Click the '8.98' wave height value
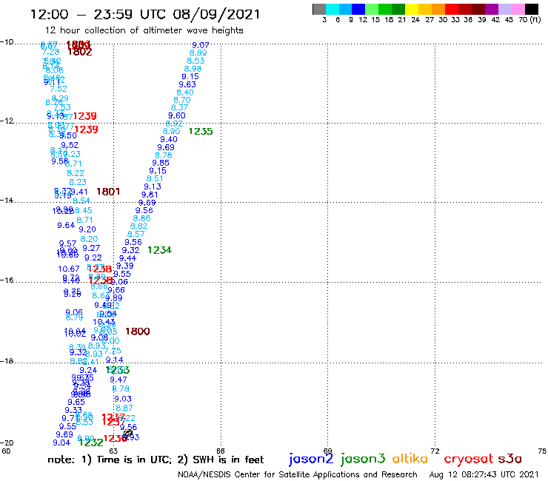 pyautogui.click(x=193, y=69)
